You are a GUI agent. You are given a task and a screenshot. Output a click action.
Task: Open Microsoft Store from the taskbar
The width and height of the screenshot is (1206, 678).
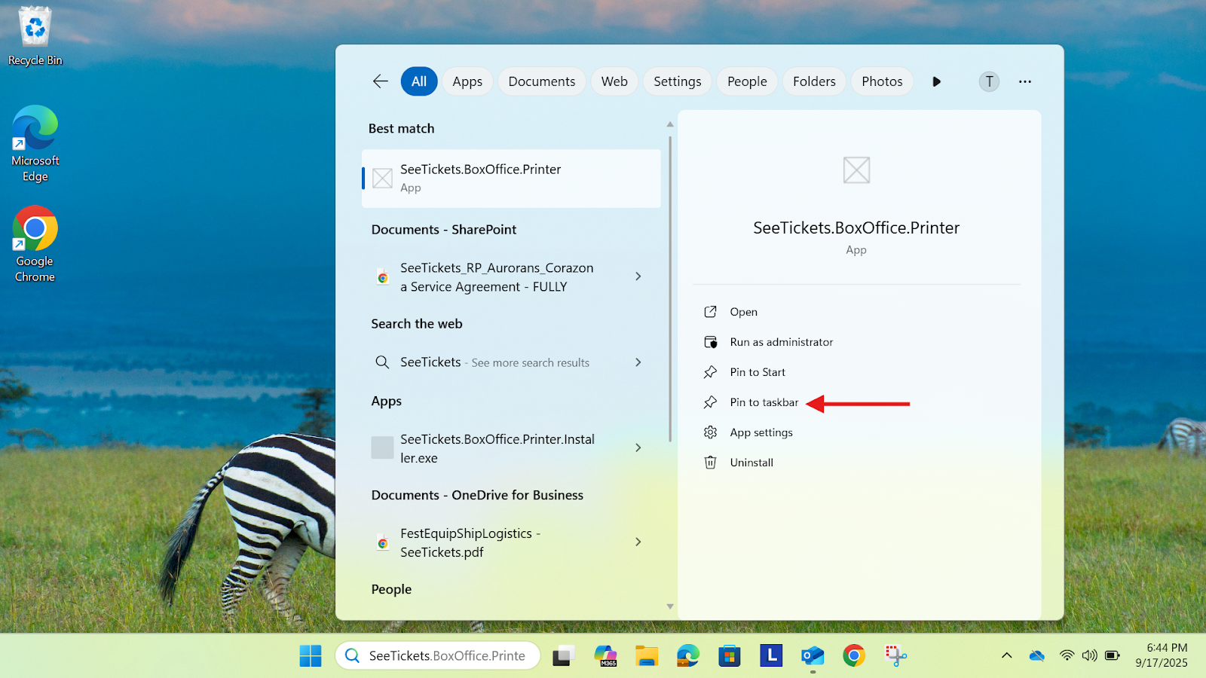(729, 656)
